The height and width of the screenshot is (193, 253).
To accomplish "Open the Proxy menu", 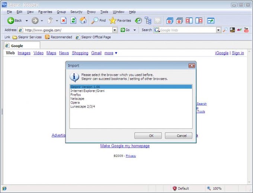I will pos(91,12).
